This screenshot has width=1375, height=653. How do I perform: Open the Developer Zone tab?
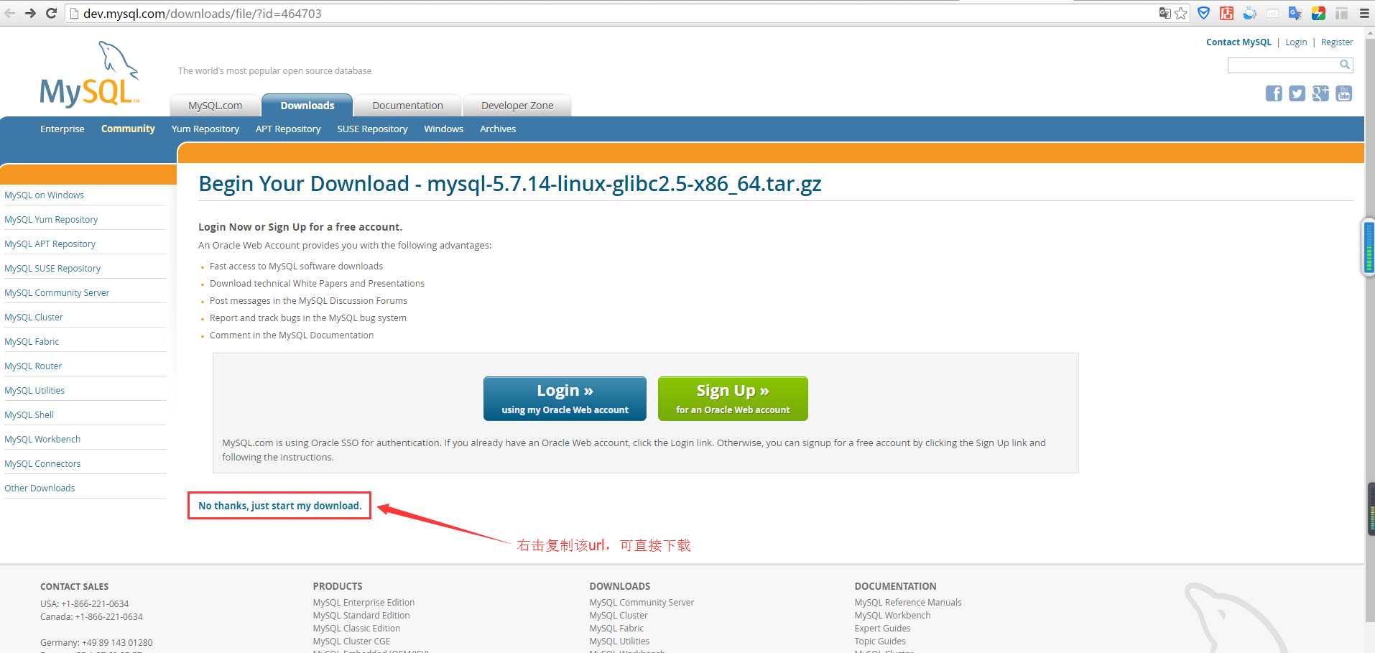point(517,106)
